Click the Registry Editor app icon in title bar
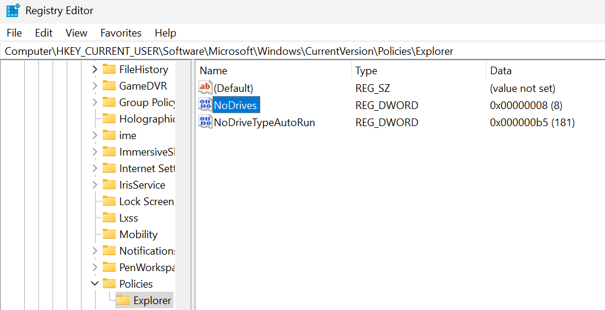Image resolution: width=605 pixels, height=310 pixels. (13, 11)
